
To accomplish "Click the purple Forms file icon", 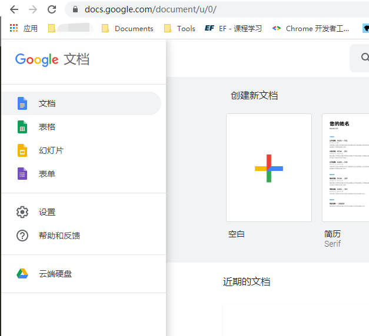I will (22, 174).
